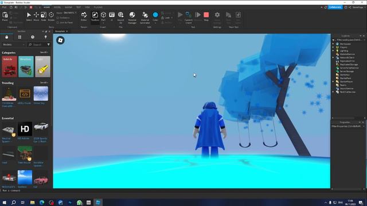Click the Filter Properties field
Screen dimensions: 367x206
point(347,126)
